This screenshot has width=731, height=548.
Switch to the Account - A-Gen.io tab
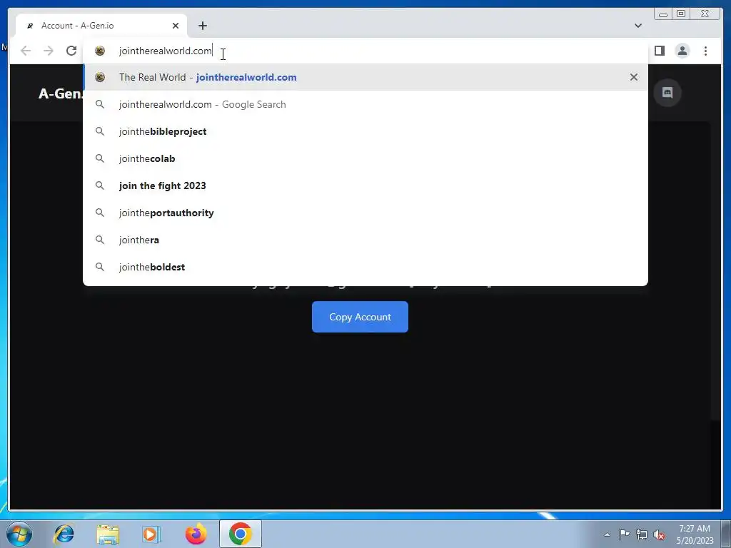coord(101,26)
